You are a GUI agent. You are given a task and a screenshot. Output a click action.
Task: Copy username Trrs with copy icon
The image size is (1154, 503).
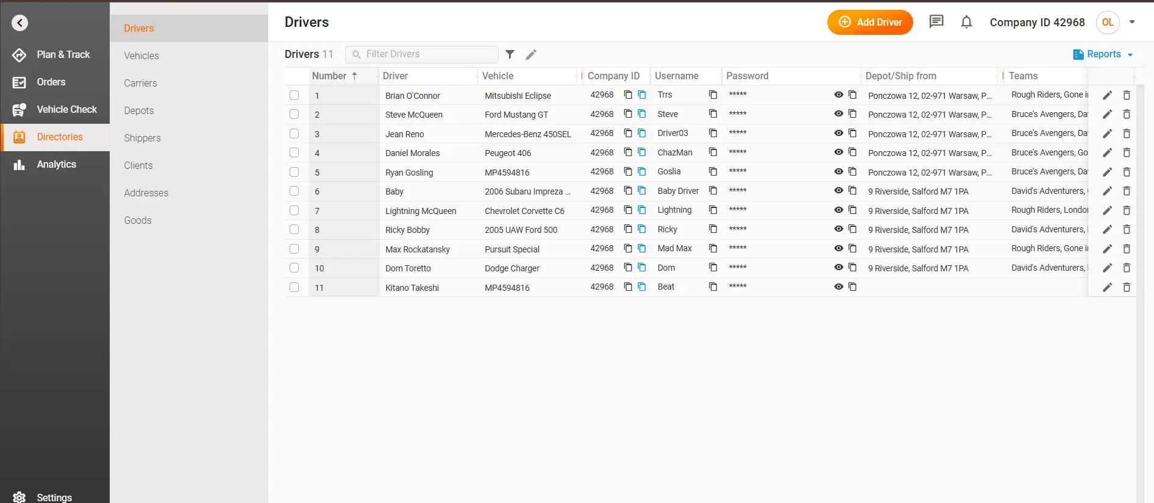click(713, 95)
